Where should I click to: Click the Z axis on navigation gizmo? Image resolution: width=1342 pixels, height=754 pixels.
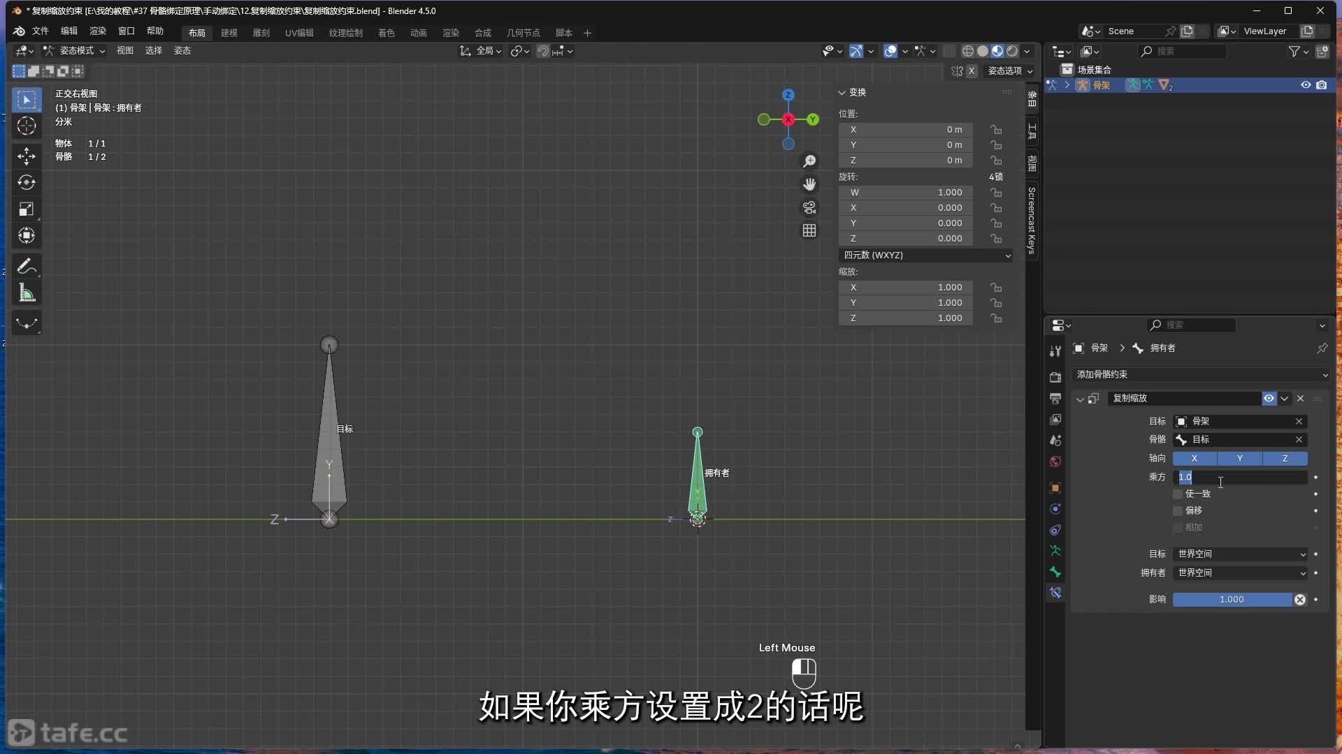click(x=788, y=95)
